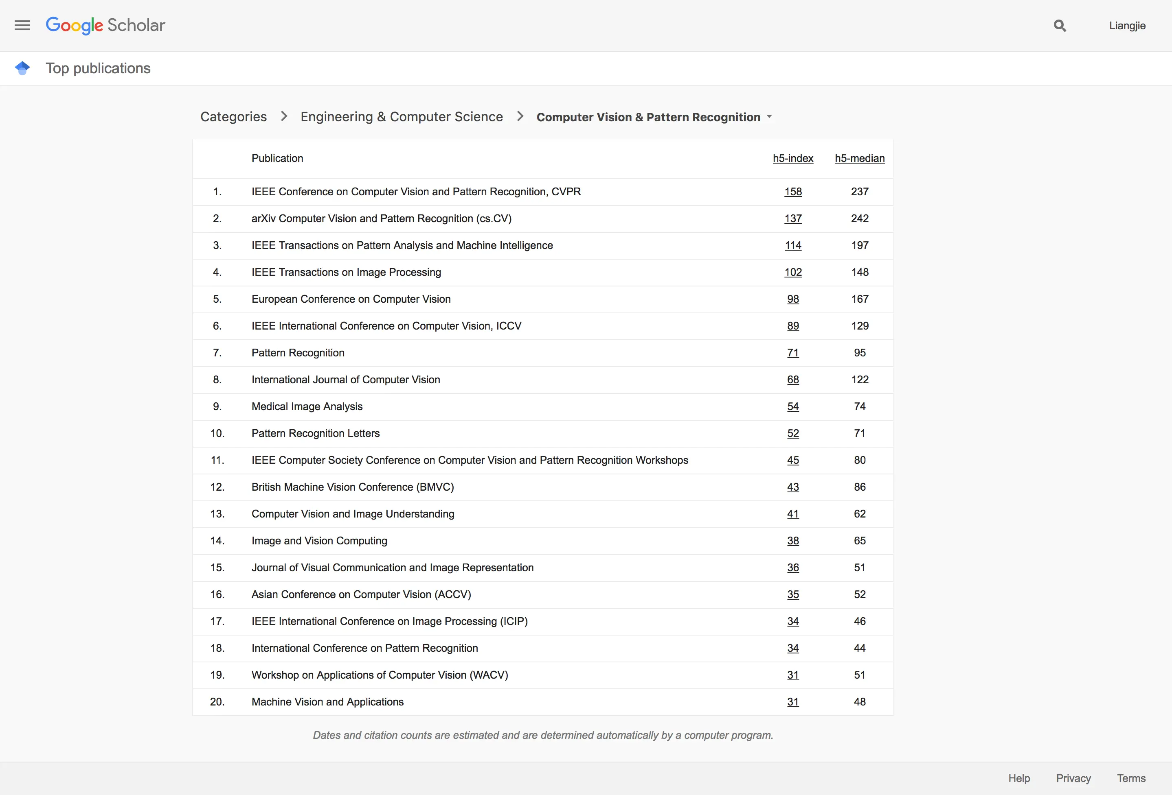The height and width of the screenshot is (795, 1172).
Task: Open h5-index 98 for European Conference
Action: (793, 299)
